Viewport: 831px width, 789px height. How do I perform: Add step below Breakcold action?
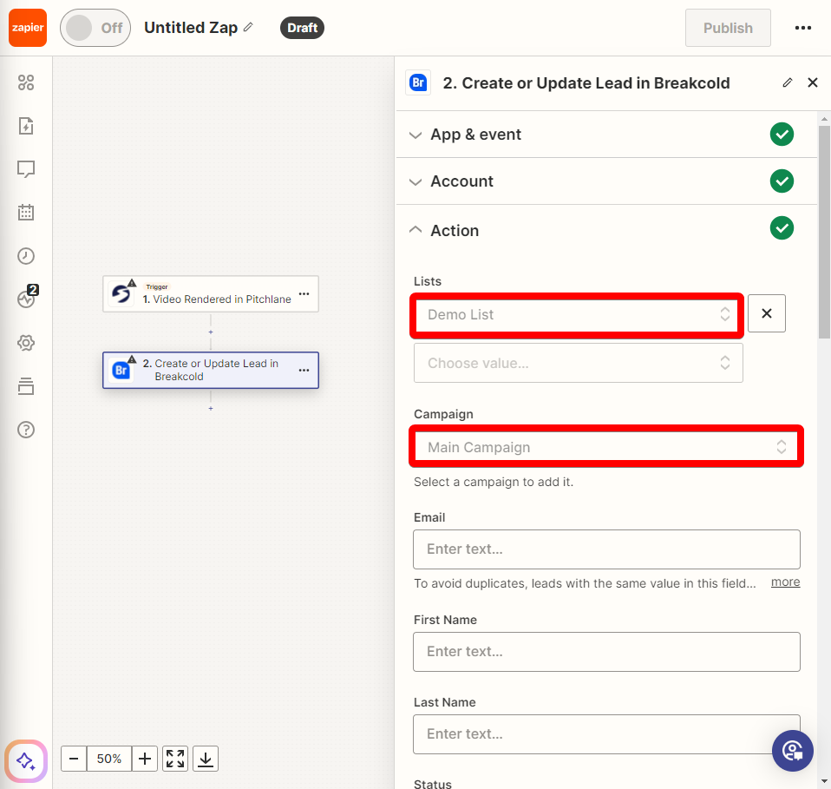[x=211, y=408]
